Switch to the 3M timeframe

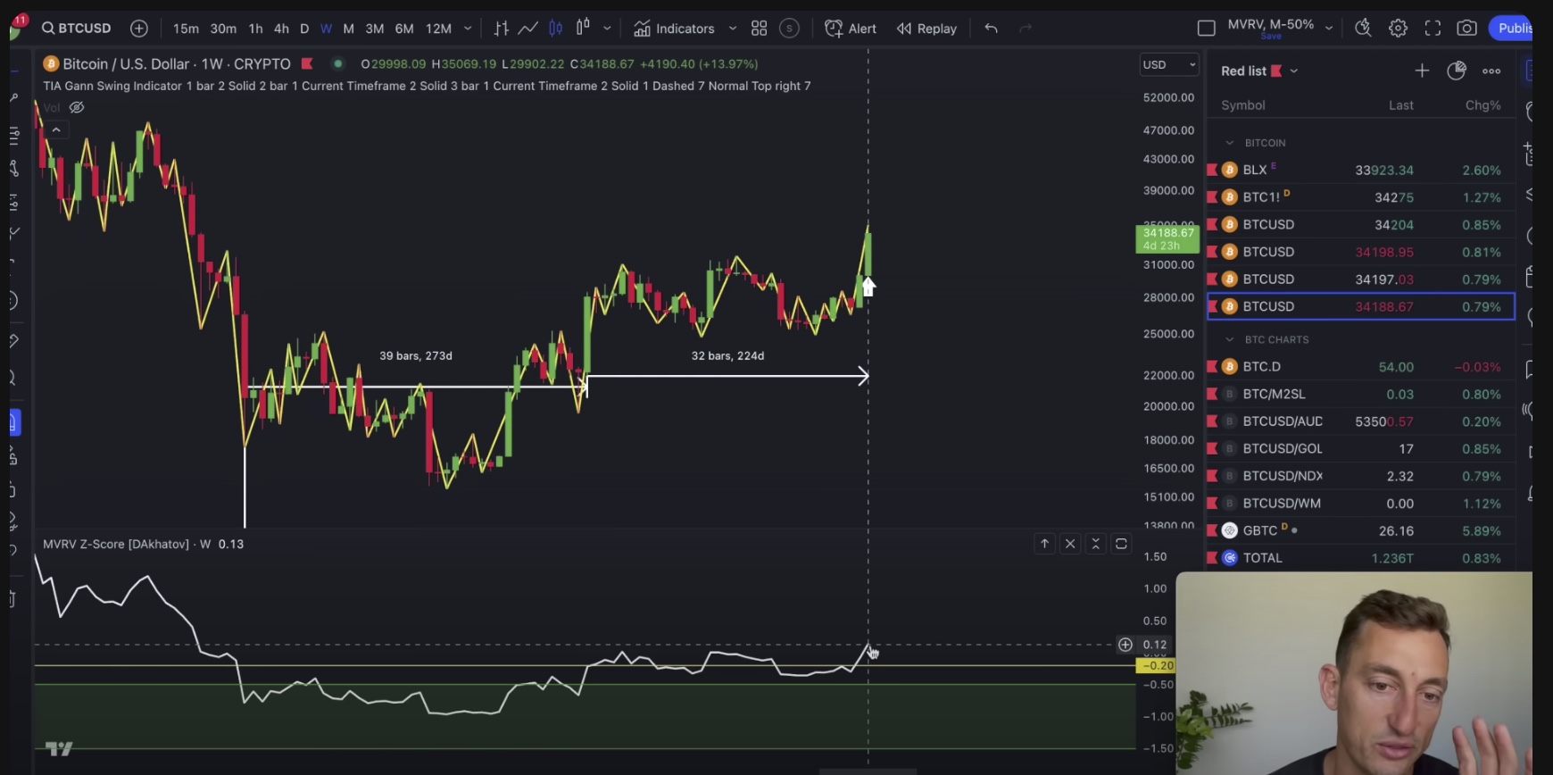pos(375,29)
